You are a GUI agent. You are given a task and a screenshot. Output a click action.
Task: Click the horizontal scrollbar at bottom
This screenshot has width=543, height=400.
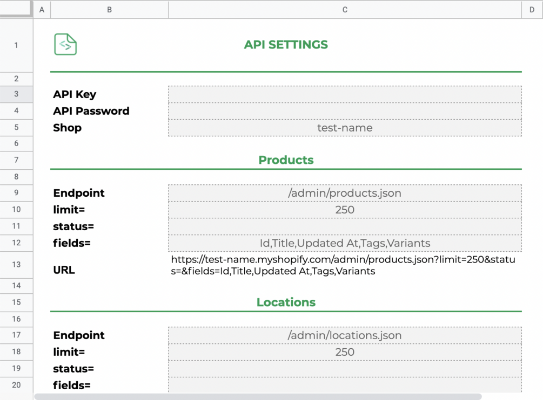tap(258, 397)
